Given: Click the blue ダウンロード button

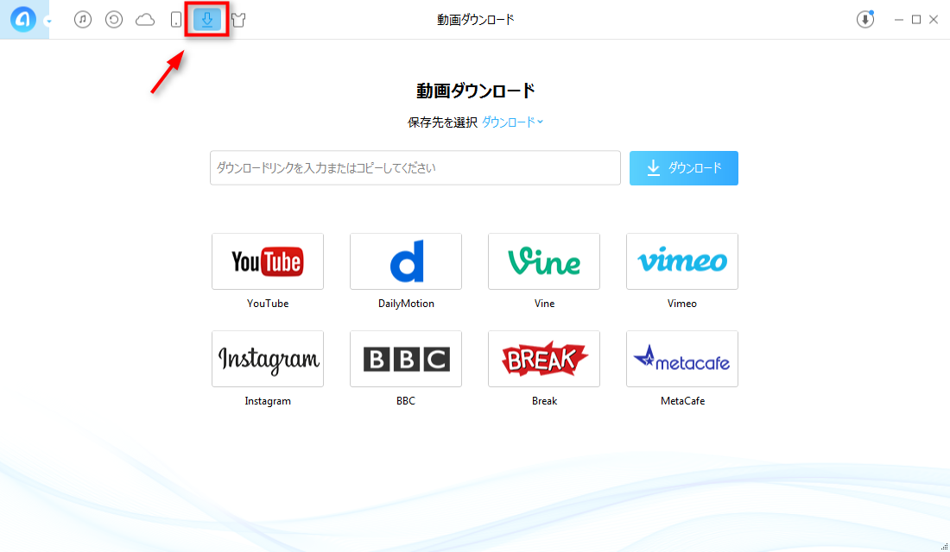Looking at the screenshot, I should 683,167.
